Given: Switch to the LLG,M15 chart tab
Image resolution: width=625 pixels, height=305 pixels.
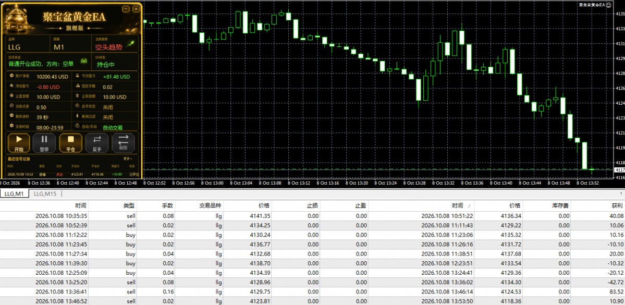Looking at the screenshot, I should (45, 194).
